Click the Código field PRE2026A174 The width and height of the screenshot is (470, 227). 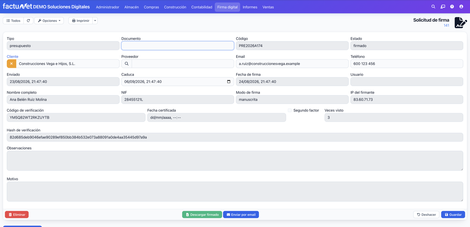coord(292,46)
